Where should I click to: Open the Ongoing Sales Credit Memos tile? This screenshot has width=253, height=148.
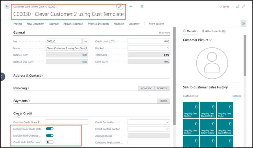225,127
